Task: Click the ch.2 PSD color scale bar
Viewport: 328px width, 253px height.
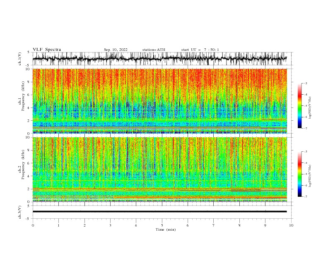Action: point(299,174)
